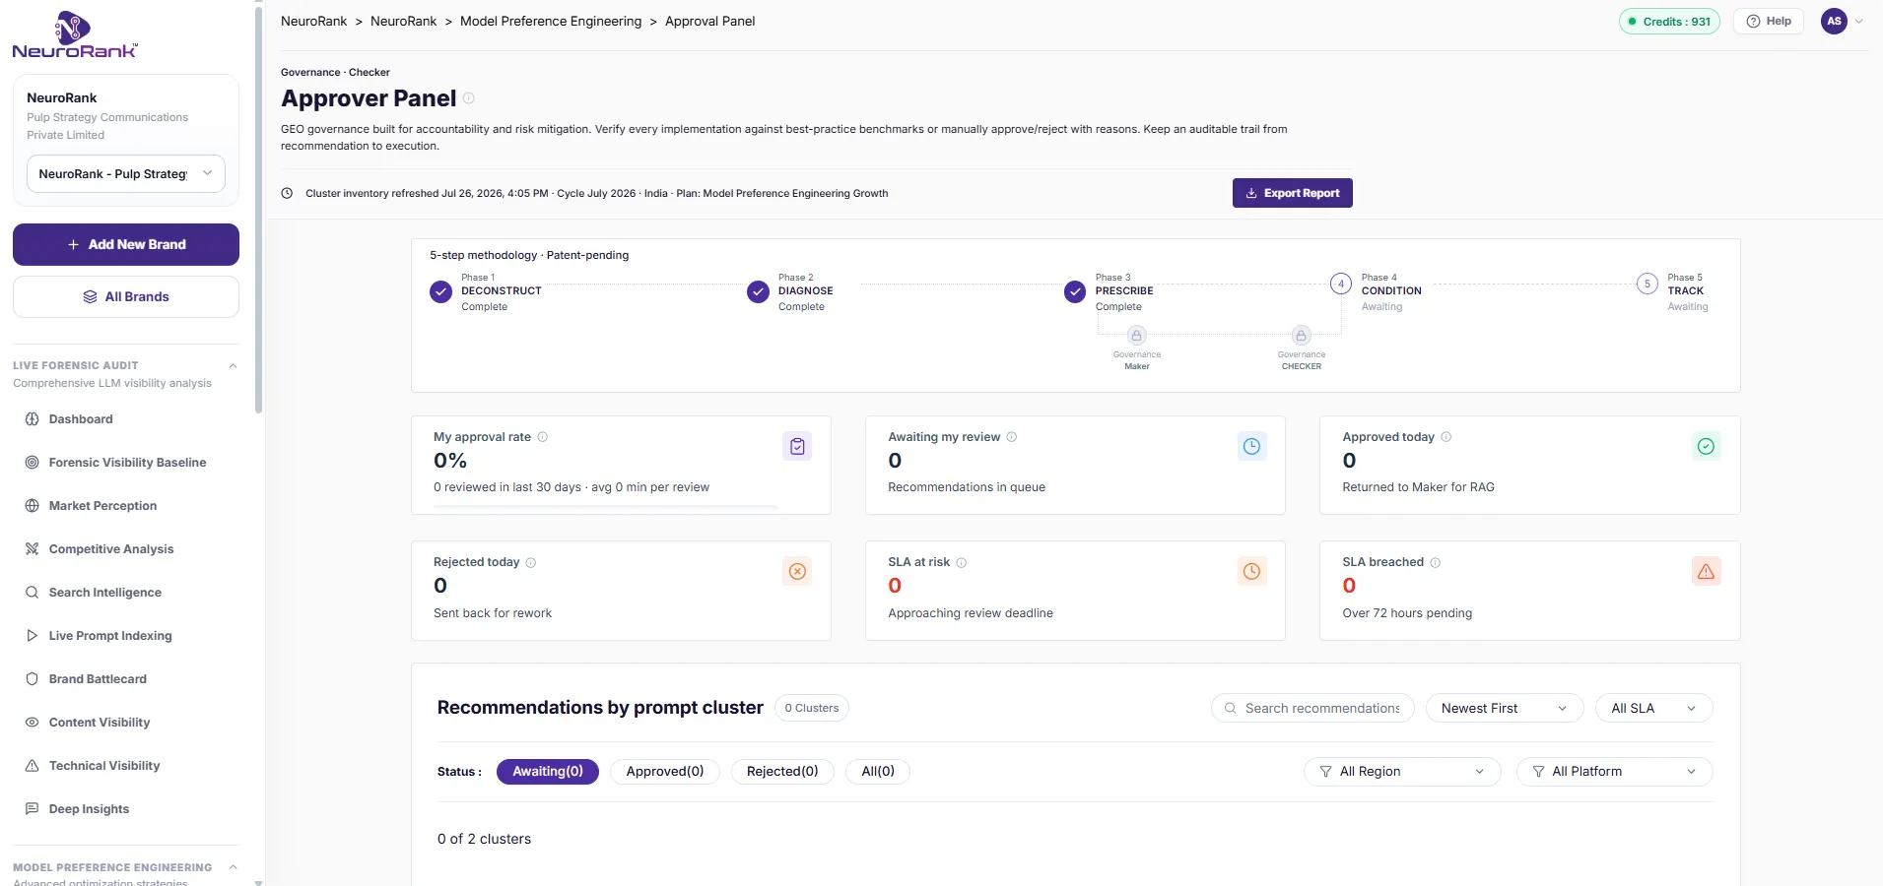Image resolution: width=1883 pixels, height=886 pixels.
Task: Open the All Region filter dropdown
Action: (1402, 772)
